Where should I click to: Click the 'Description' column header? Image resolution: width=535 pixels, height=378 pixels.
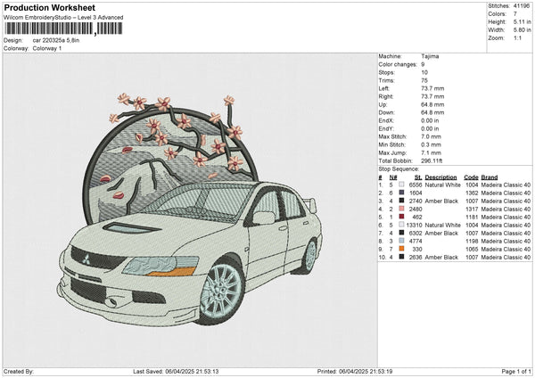coord(440,177)
